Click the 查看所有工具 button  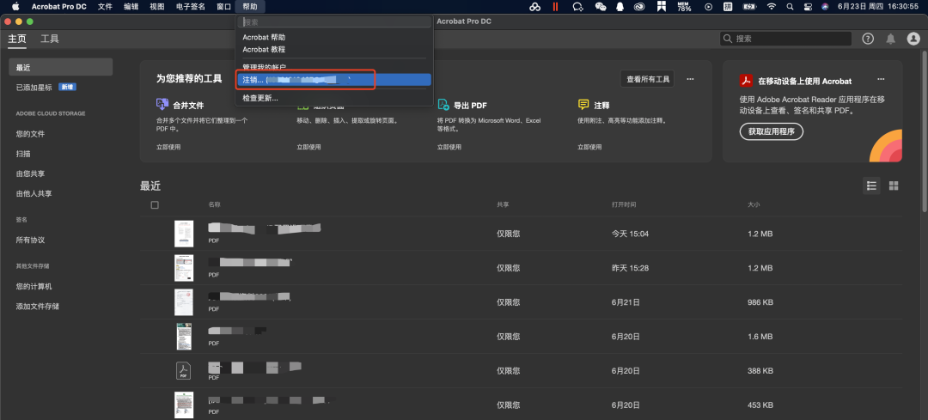tap(648, 79)
